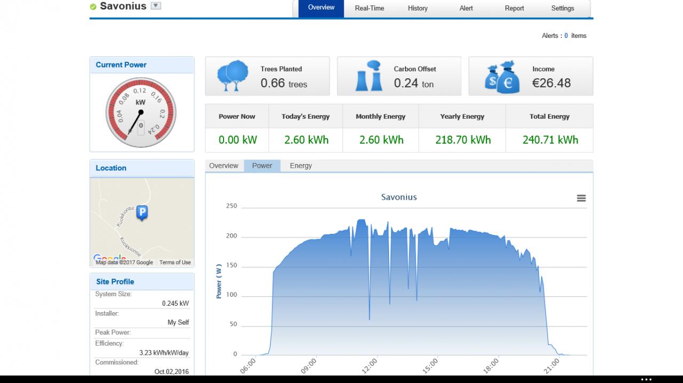The image size is (683, 383).
Task: Click the Carbon Offset 0.24 ton value
Action: [x=414, y=84]
